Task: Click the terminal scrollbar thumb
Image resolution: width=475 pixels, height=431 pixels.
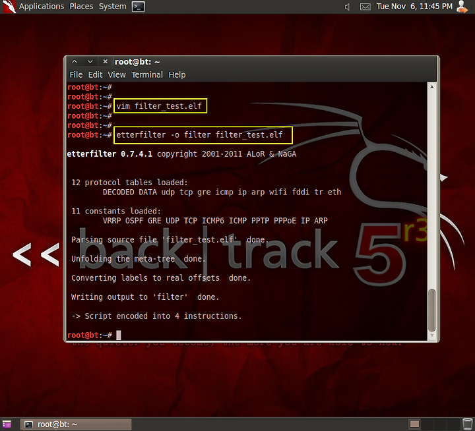Action: coord(431,310)
